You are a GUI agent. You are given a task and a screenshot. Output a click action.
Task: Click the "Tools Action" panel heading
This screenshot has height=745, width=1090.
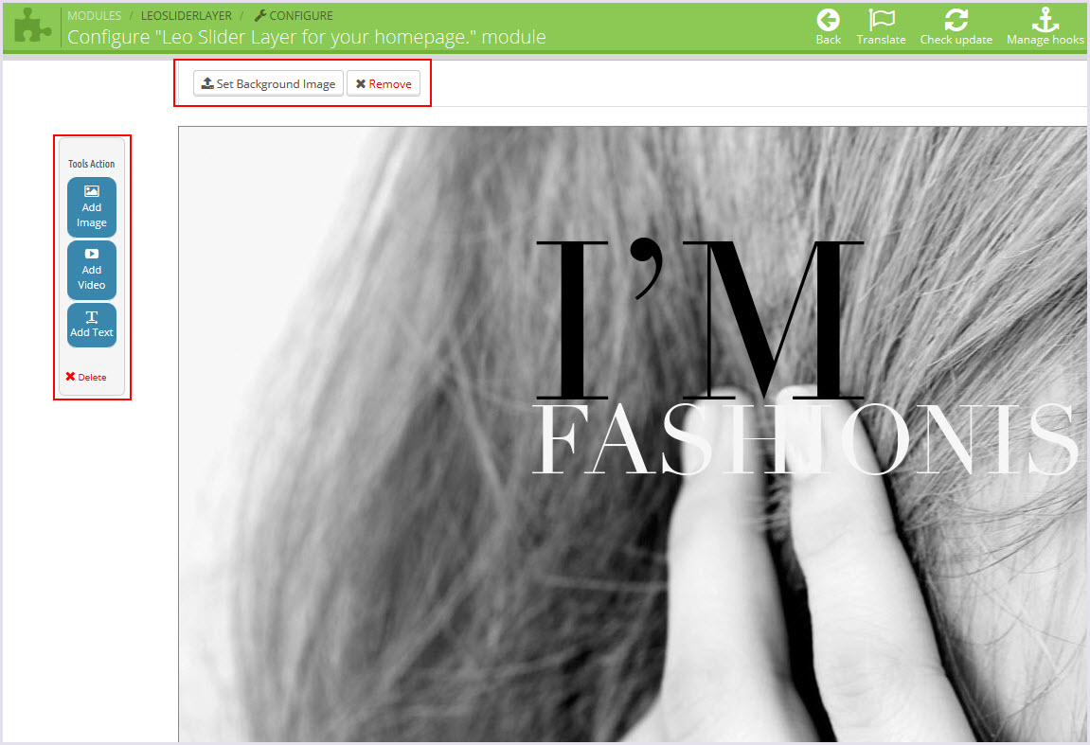91,164
